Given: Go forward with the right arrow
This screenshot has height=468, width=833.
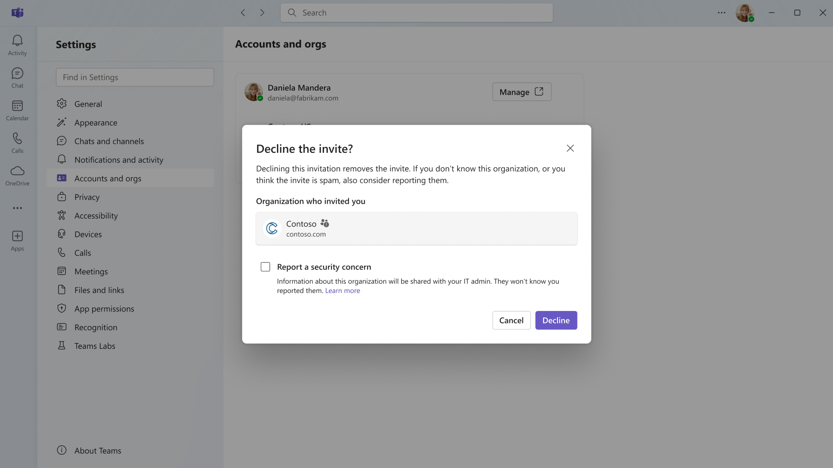Looking at the screenshot, I should [262, 13].
